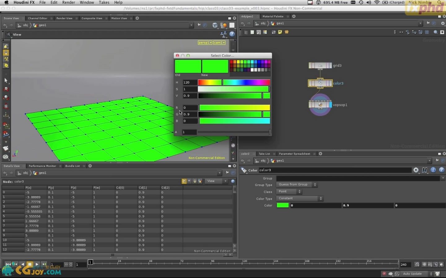
Task: Play the timeline forward
Action: click(37, 264)
